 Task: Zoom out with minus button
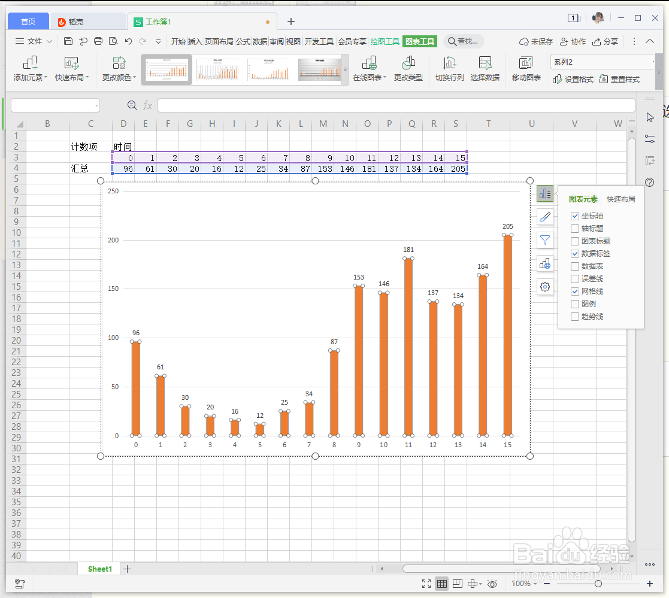tap(547, 584)
